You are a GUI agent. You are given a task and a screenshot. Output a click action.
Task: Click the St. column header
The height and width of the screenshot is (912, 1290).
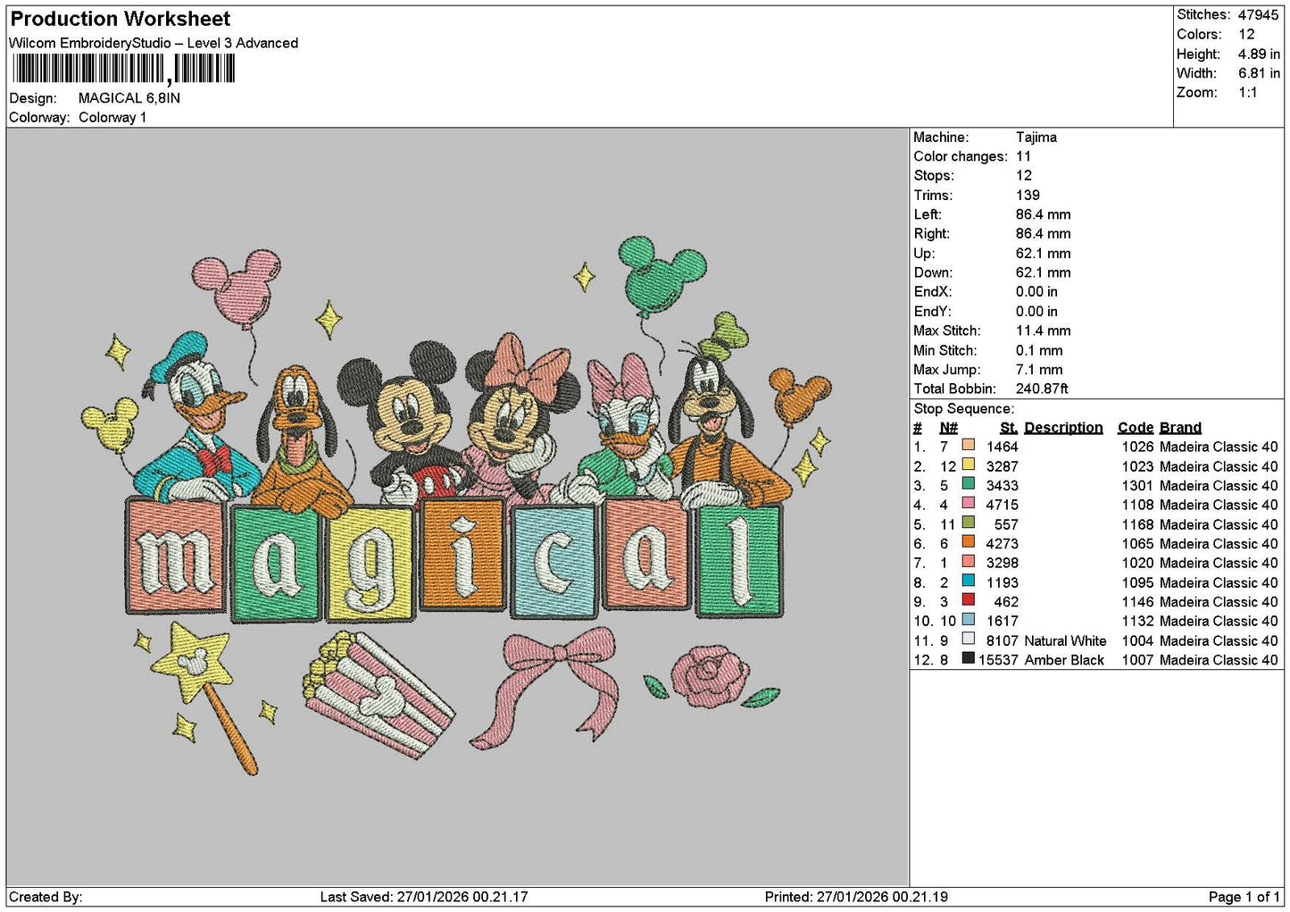pyautogui.click(x=1009, y=428)
